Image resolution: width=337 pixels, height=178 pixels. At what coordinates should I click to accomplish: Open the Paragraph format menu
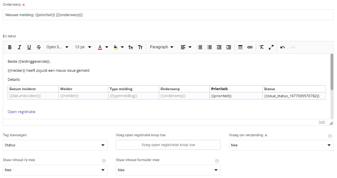[162, 47]
